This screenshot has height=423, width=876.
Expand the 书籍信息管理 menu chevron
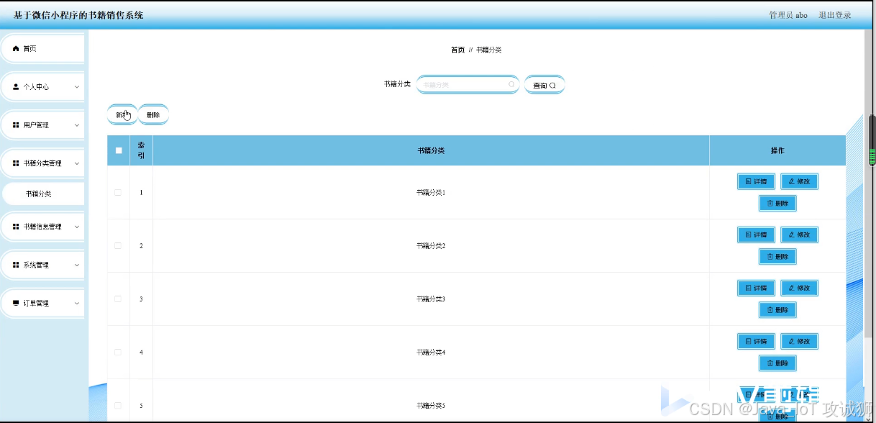point(77,227)
